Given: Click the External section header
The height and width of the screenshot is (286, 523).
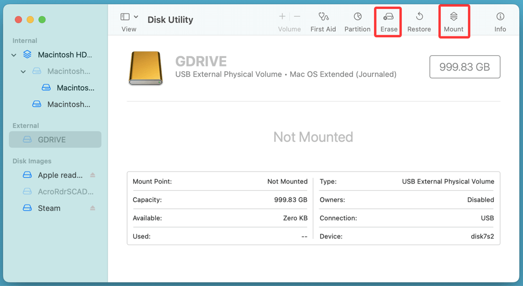Looking at the screenshot, I should (x=26, y=125).
